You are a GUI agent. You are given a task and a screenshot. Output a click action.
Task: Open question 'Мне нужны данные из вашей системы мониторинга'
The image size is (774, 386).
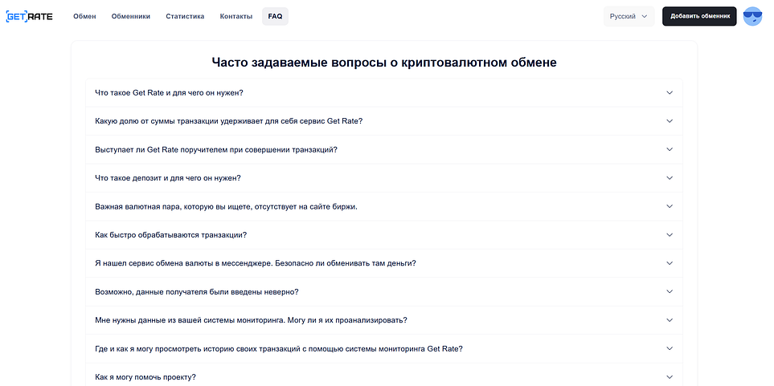pos(251,320)
